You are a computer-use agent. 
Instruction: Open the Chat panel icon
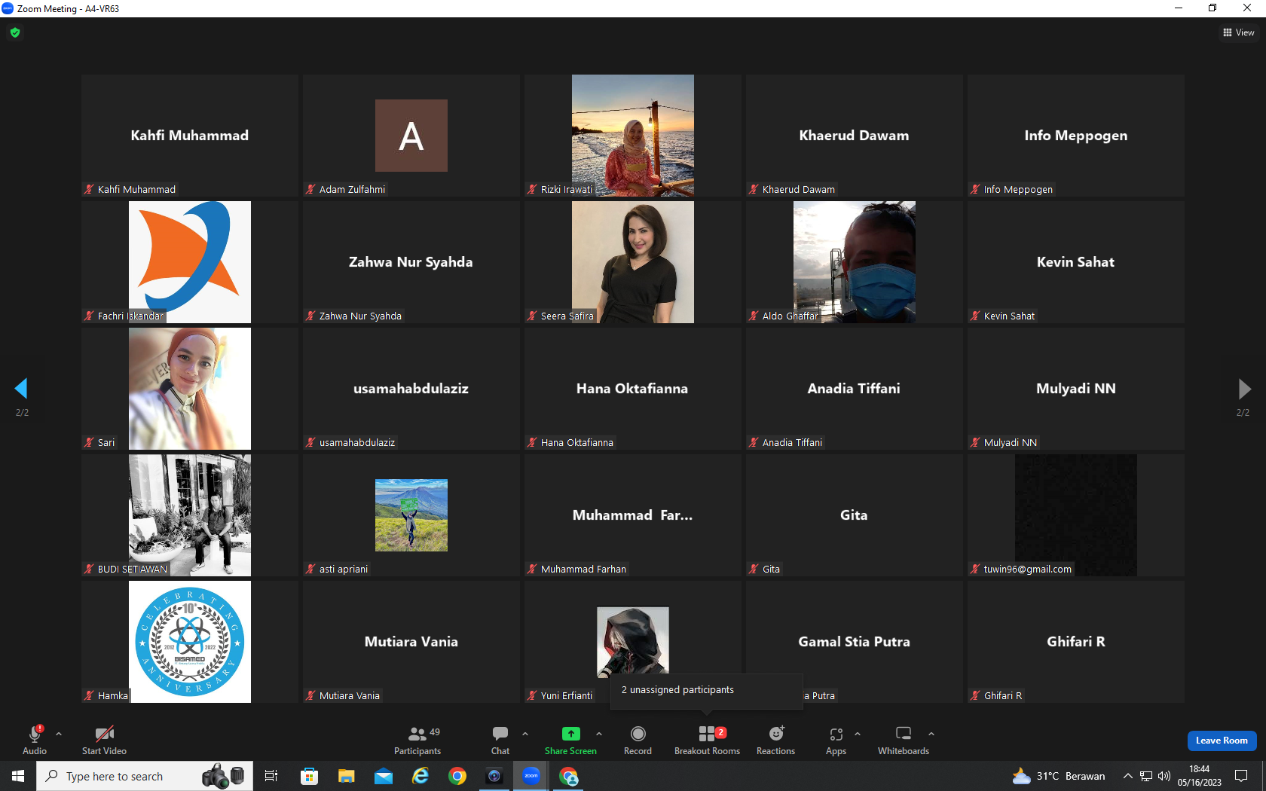coord(500,733)
